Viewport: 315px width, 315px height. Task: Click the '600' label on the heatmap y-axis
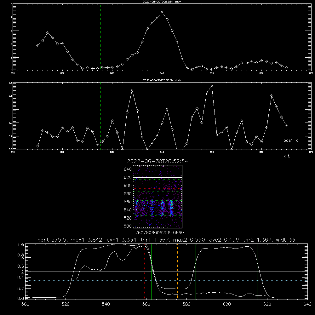point(128,186)
